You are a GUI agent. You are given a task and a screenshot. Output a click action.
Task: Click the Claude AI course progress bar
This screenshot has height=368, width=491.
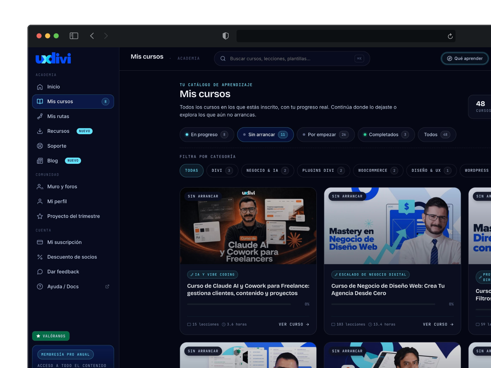[x=239, y=304]
